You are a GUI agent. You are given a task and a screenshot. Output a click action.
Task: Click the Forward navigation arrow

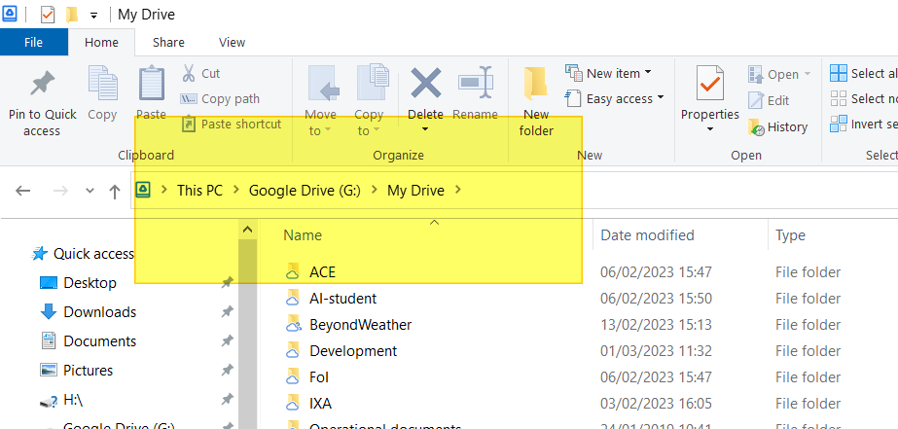(x=59, y=190)
